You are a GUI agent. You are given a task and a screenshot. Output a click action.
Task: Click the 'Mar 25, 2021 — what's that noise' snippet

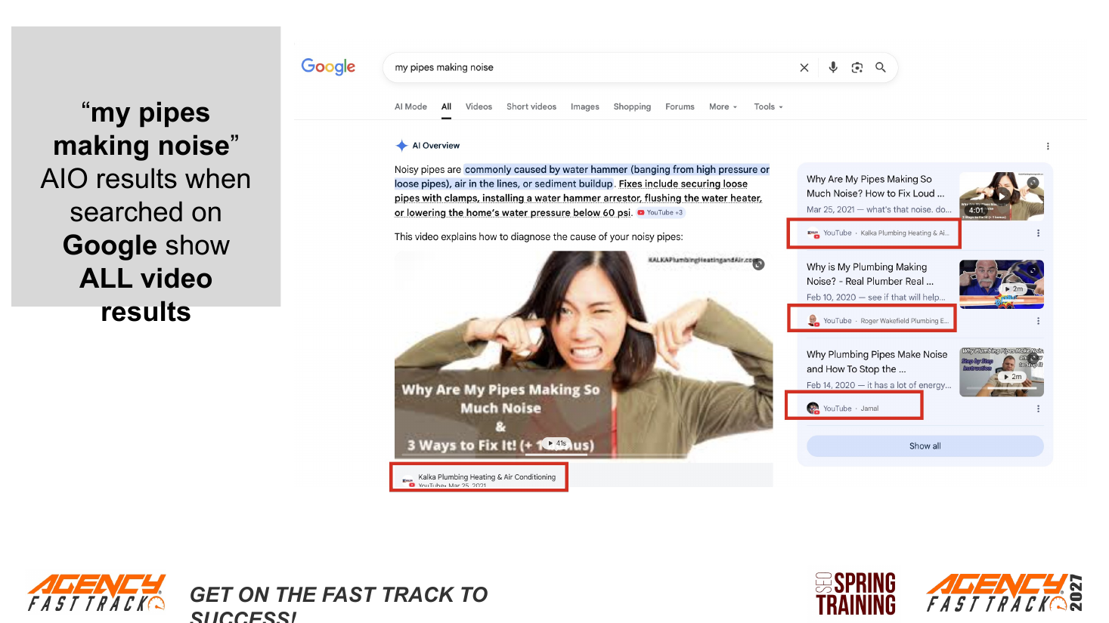pyautogui.click(x=879, y=210)
